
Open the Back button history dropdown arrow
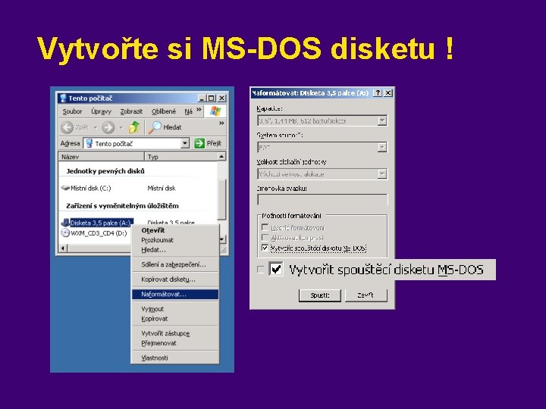pos(95,128)
